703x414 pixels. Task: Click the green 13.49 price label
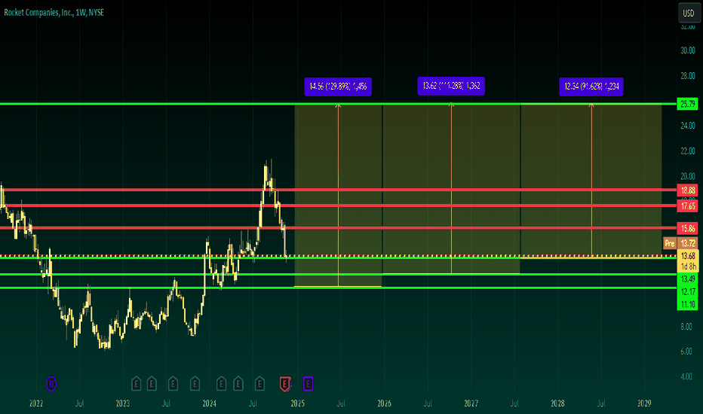pyautogui.click(x=688, y=279)
